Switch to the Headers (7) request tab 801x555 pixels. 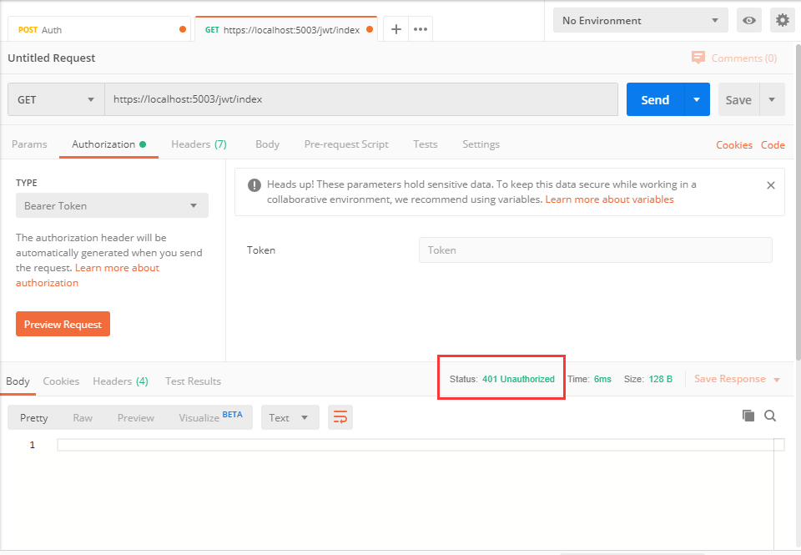[x=199, y=144]
